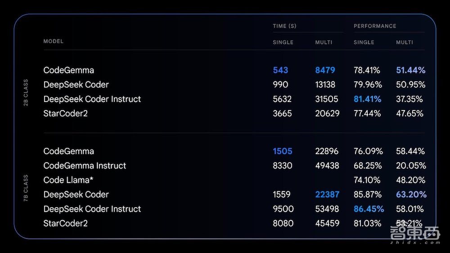Click the 20.05% multi performance cell
Viewport: 450px width, 253px height.
[410, 166]
